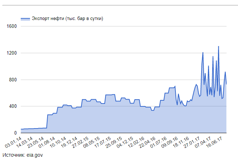Click the x-axis date 22.04.16
238x161 pixels.
click(147, 142)
